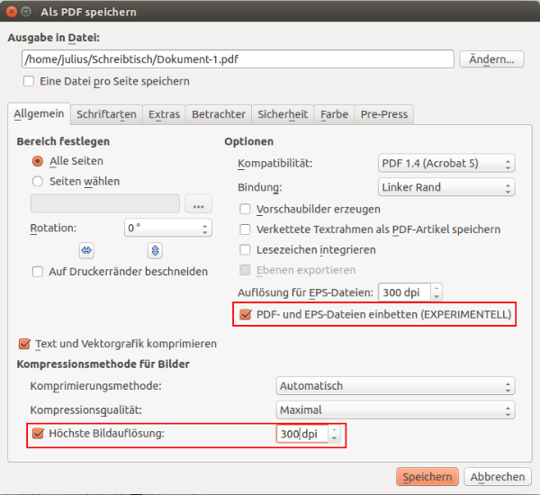Adjust the Rotation spinner arrows

205,229
